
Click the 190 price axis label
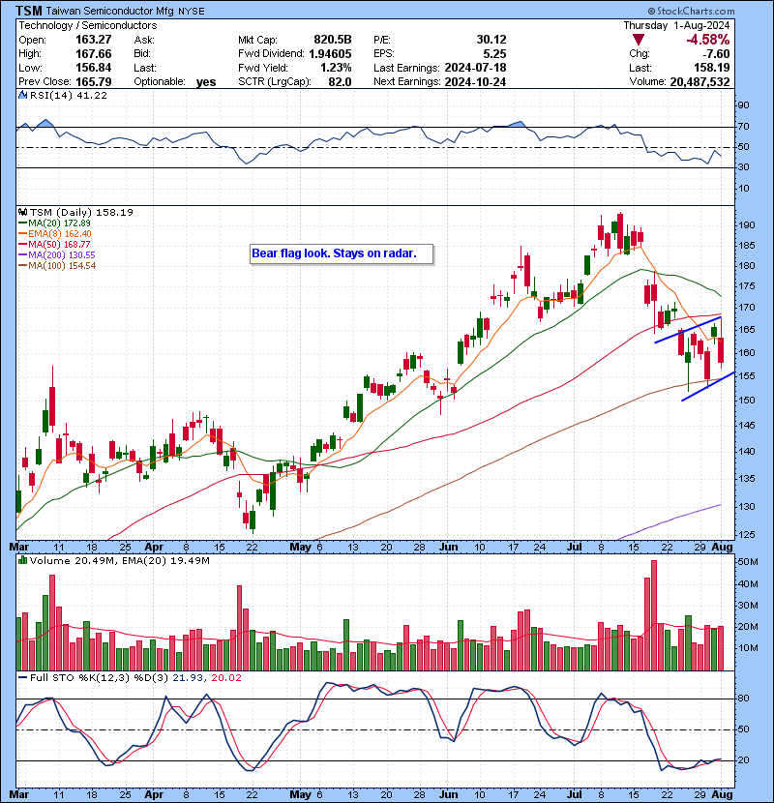click(746, 225)
